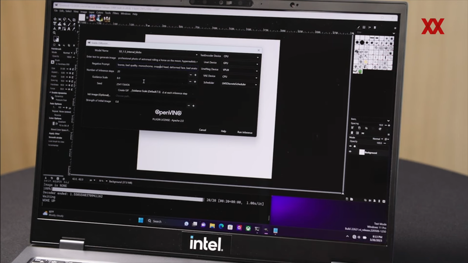Open the TextEncoder Device dropdown
Image resolution: width=468 pixels, height=263 pixels.
coord(240,56)
